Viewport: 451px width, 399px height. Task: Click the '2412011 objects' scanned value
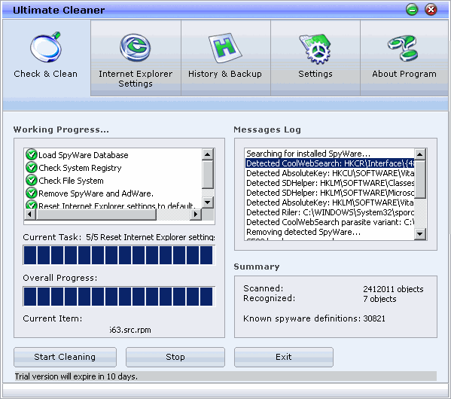393,288
